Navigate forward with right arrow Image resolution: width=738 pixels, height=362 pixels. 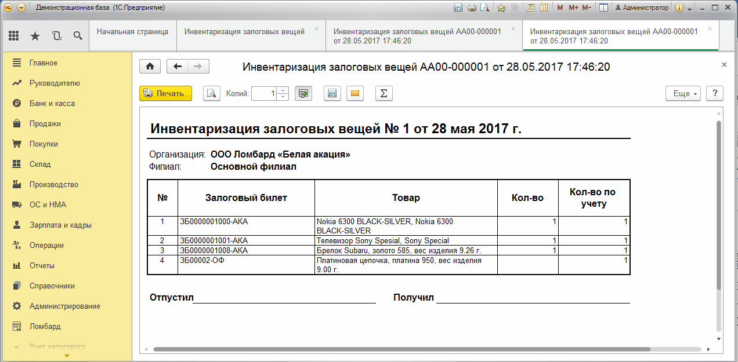[198, 67]
